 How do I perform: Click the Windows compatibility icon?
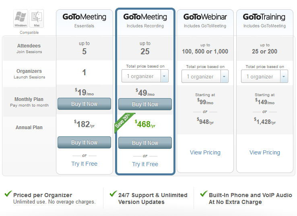[x=21, y=19]
